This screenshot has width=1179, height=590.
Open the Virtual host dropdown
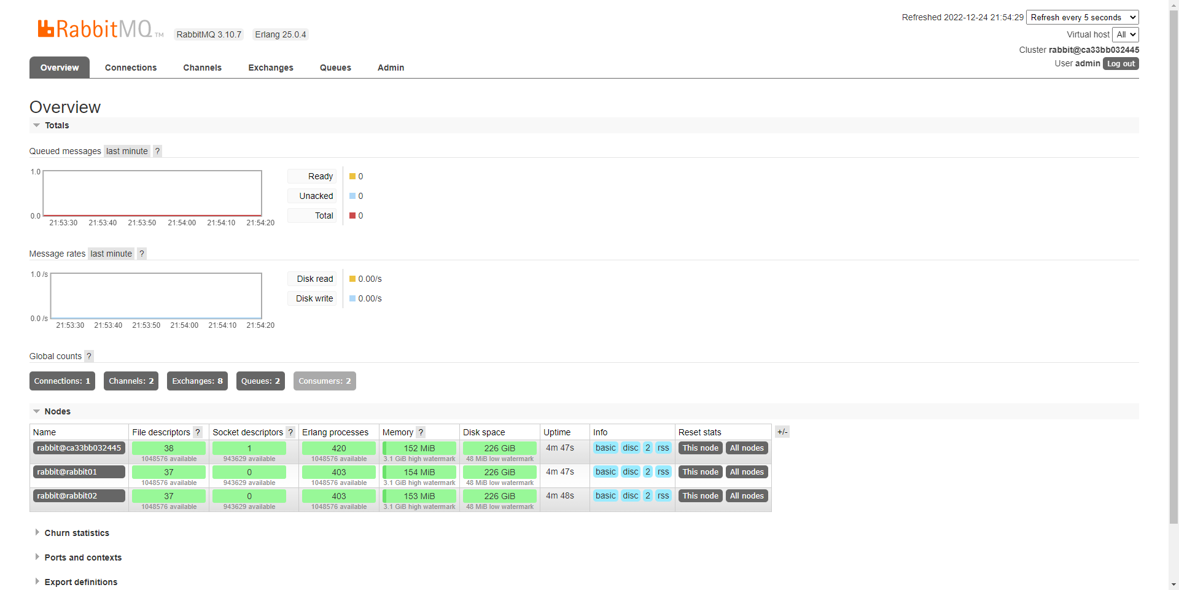1126,34
